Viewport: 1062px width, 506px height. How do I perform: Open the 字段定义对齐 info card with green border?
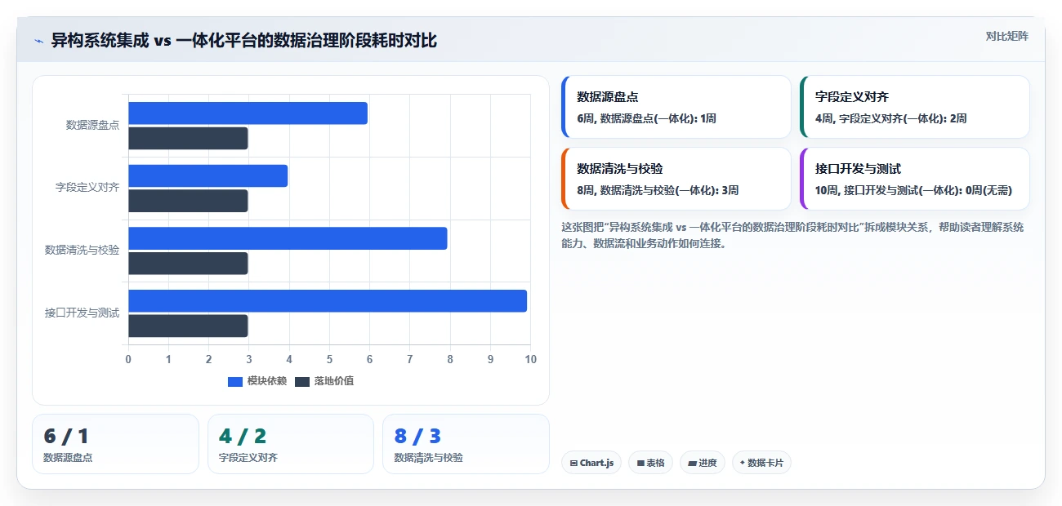pos(915,107)
